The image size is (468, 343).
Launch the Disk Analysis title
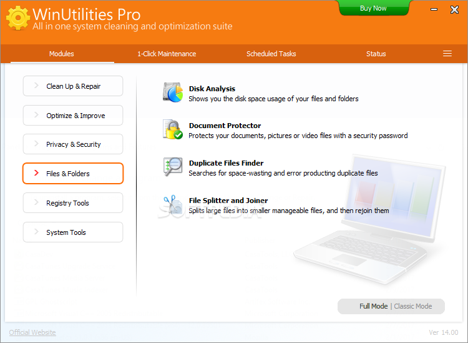(212, 89)
